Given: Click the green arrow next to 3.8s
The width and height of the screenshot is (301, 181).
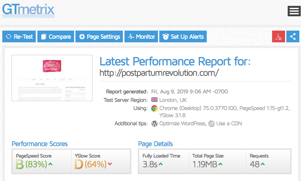Looking at the screenshot, I should 161,164.
